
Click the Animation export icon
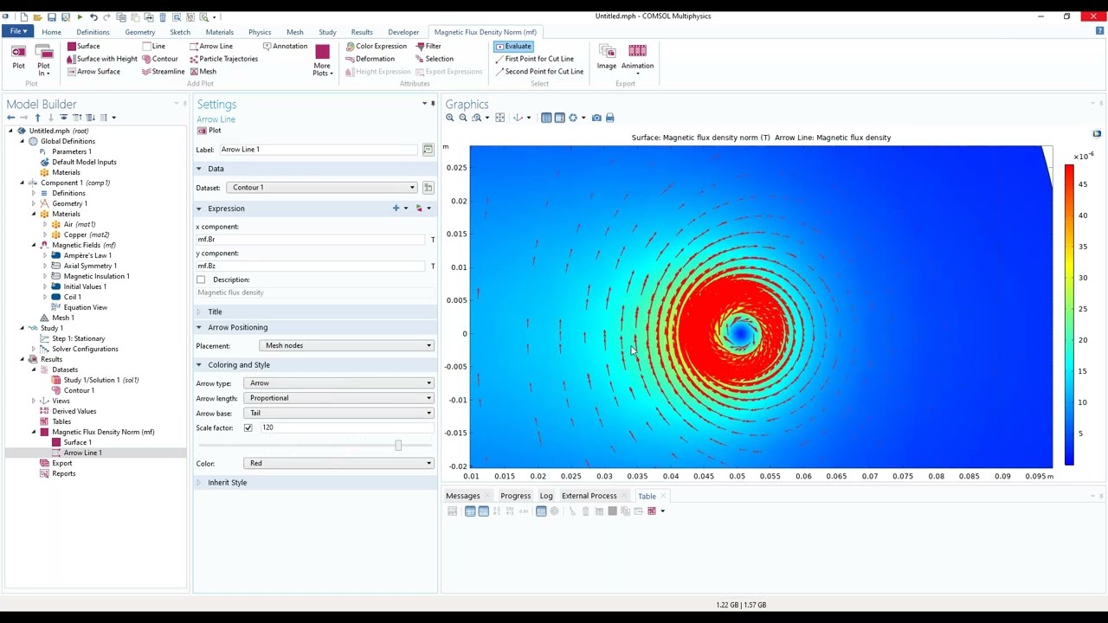[637, 57]
